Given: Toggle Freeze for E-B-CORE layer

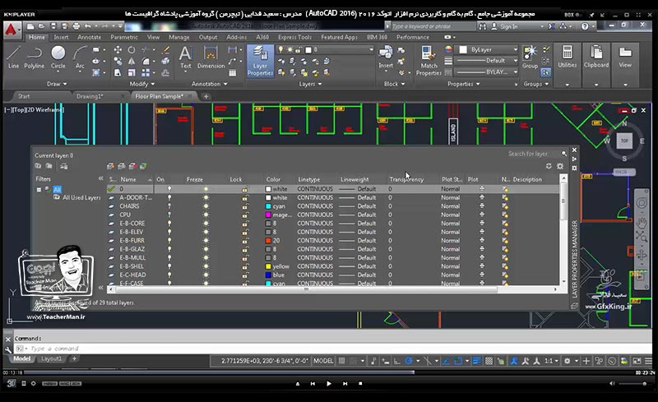Looking at the screenshot, I should (206, 224).
